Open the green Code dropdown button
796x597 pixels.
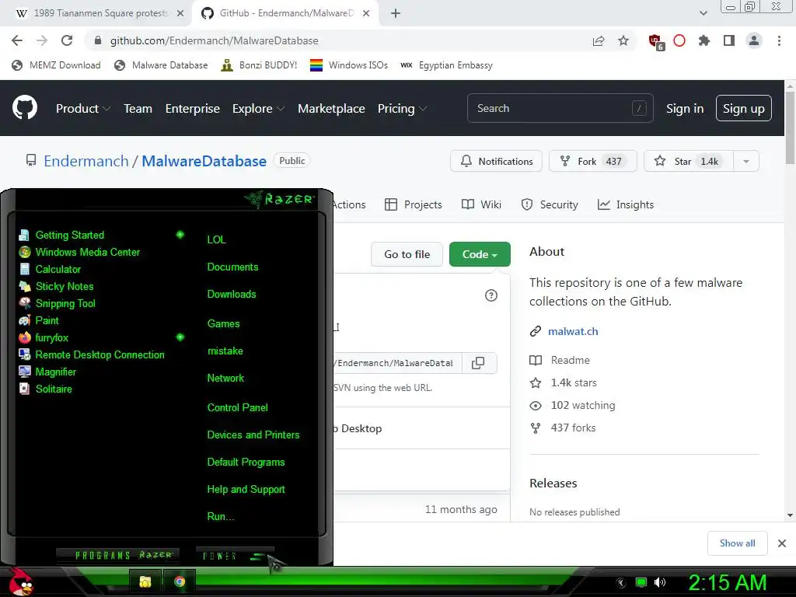coord(480,254)
